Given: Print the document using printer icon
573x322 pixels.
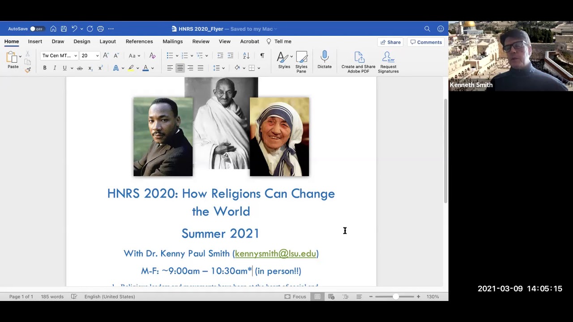Looking at the screenshot, I should tap(100, 29).
